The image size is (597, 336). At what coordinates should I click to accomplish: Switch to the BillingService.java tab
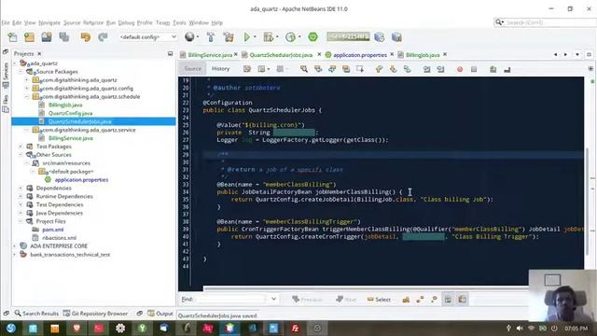tap(209, 55)
